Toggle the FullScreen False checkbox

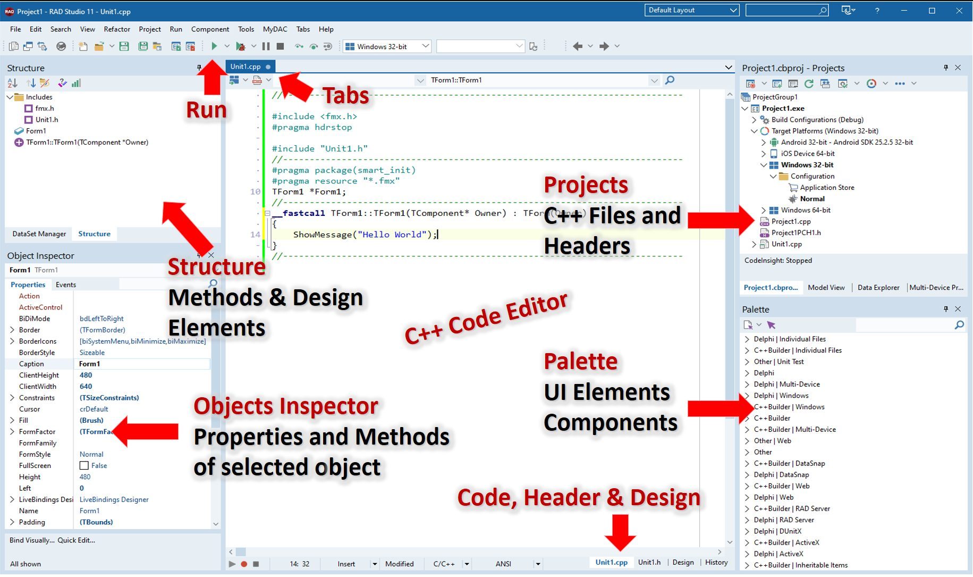(x=84, y=466)
